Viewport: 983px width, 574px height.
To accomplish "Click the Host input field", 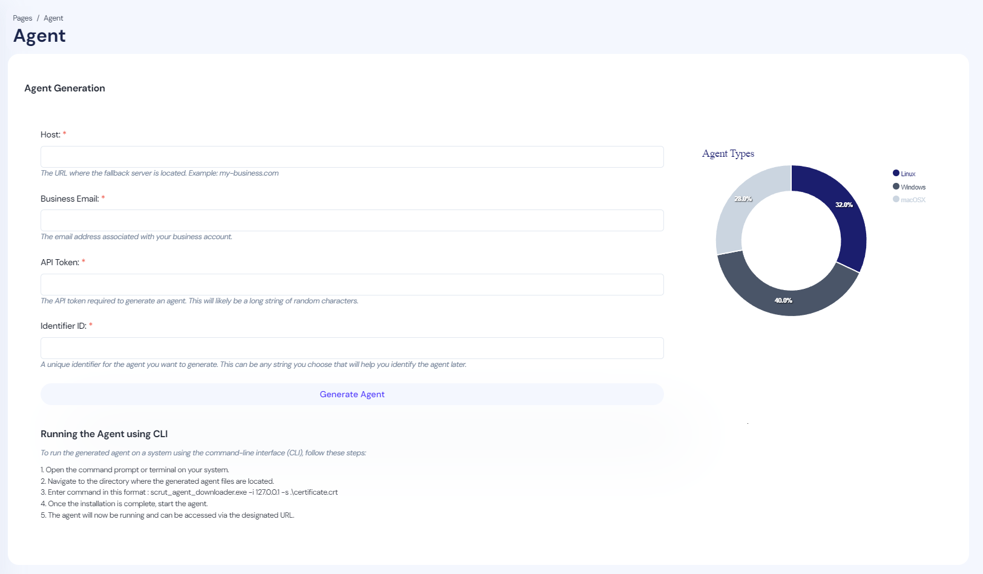I will click(x=352, y=156).
